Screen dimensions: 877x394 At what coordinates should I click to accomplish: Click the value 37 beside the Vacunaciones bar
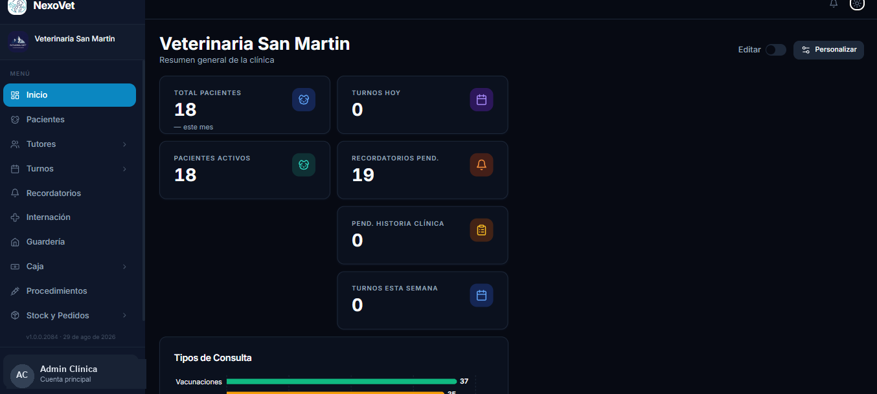[464, 381]
